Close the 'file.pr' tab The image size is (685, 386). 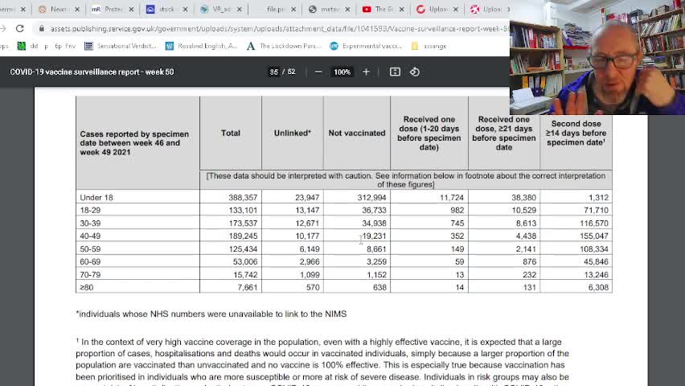point(293,9)
